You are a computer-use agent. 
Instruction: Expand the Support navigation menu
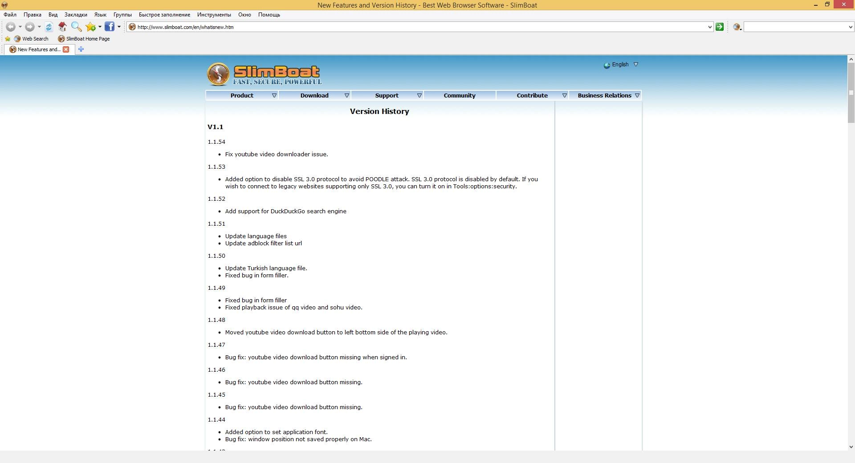coord(419,96)
